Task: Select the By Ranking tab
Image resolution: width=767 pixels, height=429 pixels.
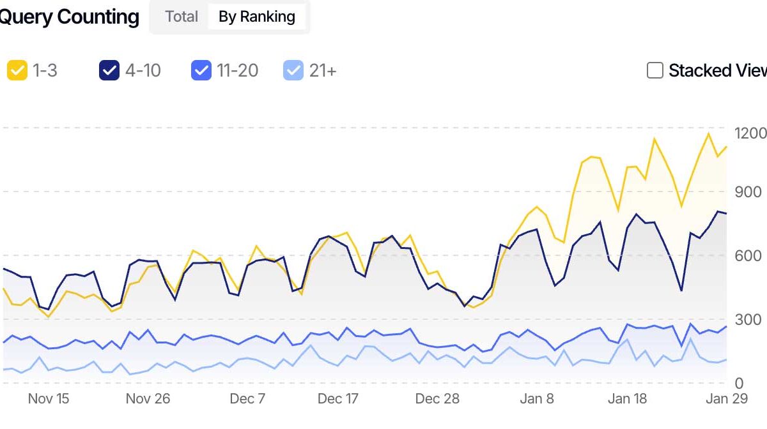Action: pos(257,17)
